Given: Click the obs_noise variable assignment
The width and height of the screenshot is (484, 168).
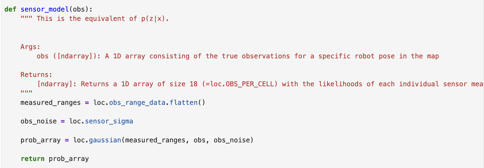Looking at the screenshot, I should coord(39,121).
